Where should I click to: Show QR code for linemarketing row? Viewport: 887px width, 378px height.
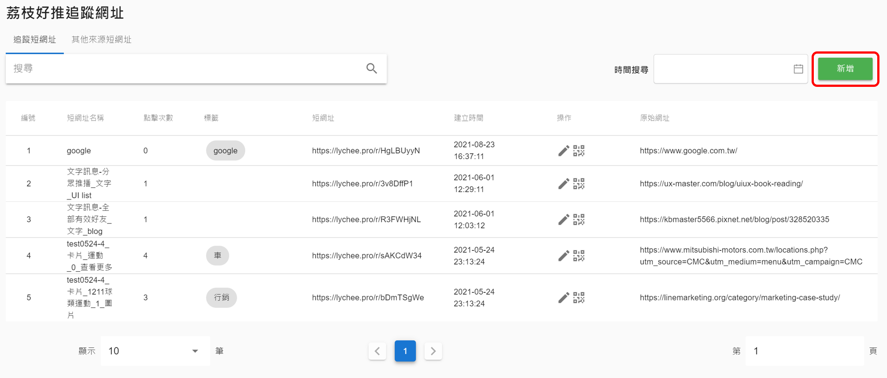[x=579, y=297]
